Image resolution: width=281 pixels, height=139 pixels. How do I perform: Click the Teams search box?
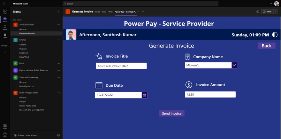point(140,3)
